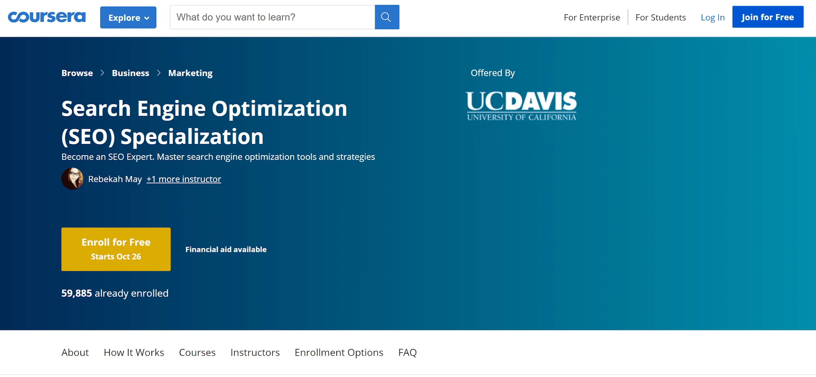Open the Explore dropdown menu
816x377 pixels.
tap(128, 17)
